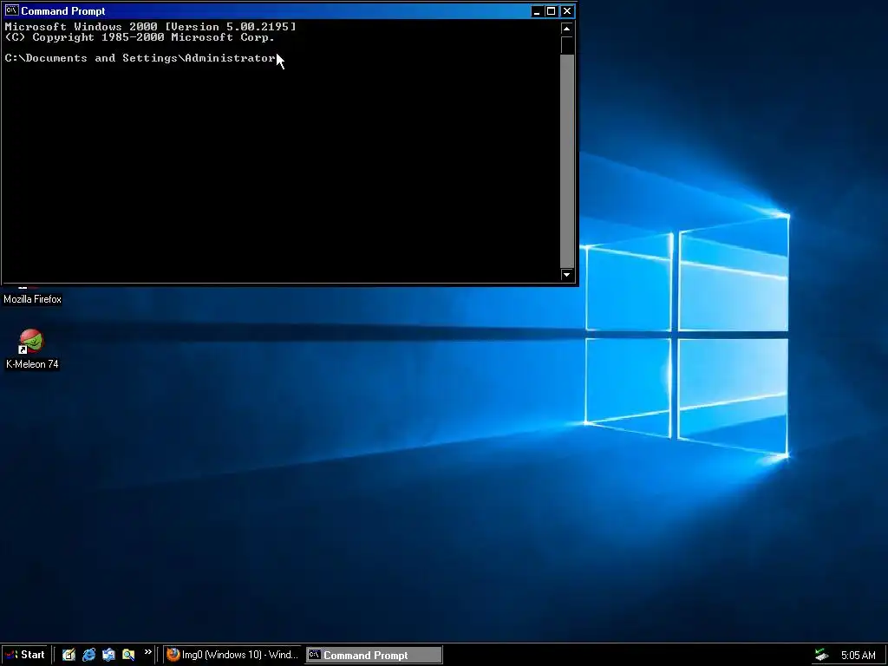The height and width of the screenshot is (666, 888).
Task: Click the C:\Documents and Settings\Administrator prompt line
Action: (x=140, y=58)
